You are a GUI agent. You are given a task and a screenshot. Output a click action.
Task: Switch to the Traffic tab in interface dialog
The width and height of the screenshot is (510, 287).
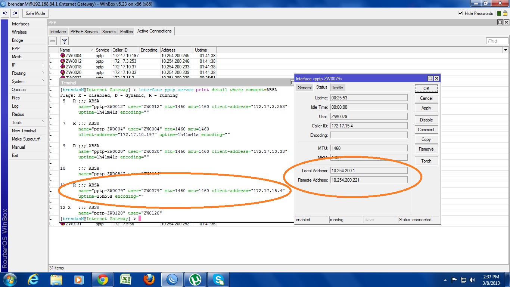337,87
